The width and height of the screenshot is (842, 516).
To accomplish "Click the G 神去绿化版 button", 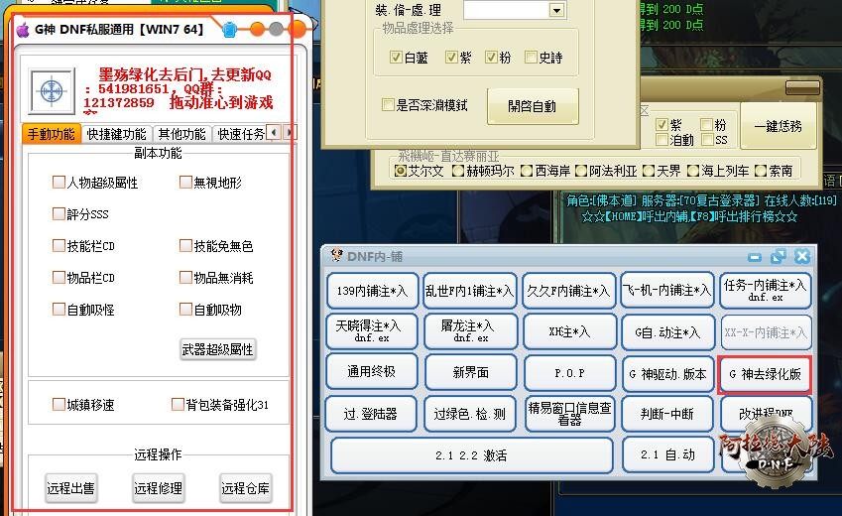I will (765, 374).
